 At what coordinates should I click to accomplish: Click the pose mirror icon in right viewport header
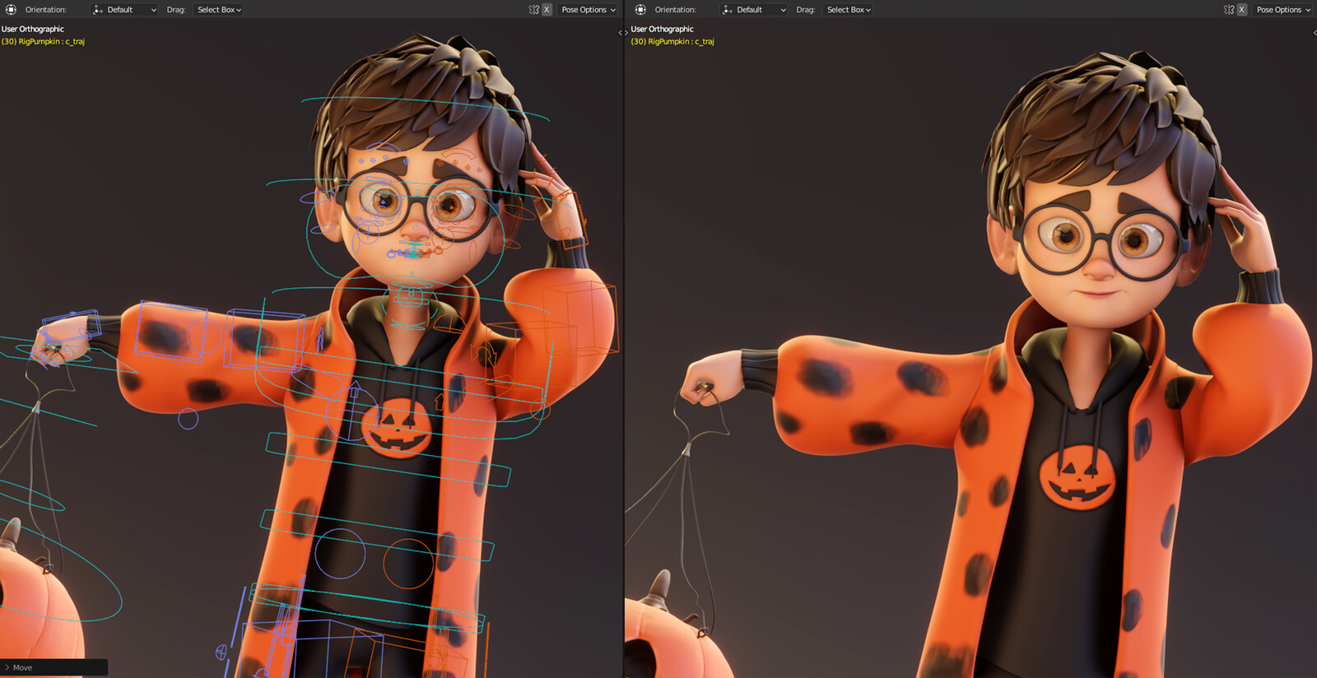pos(1229,10)
